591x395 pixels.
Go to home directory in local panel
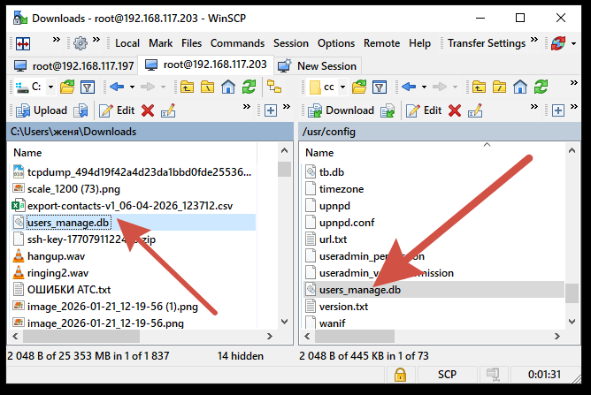pyautogui.click(x=228, y=87)
